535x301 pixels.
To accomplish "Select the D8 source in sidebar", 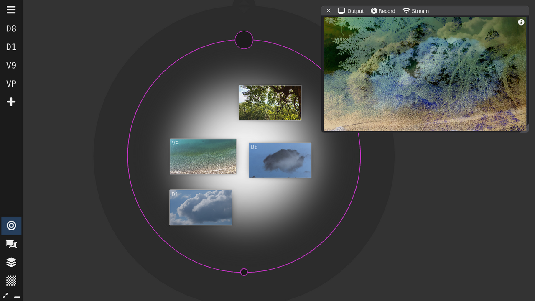I will pos(11,28).
